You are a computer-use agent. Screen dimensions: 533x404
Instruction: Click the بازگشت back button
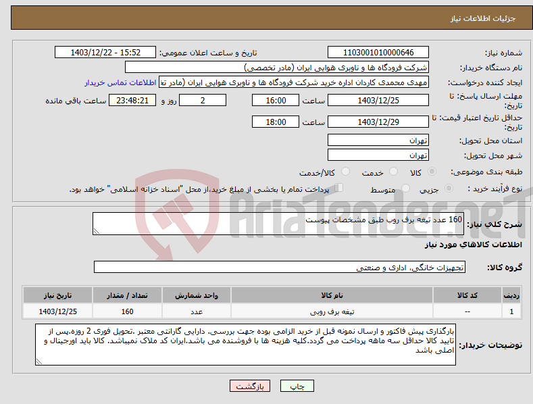click(250, 386)
